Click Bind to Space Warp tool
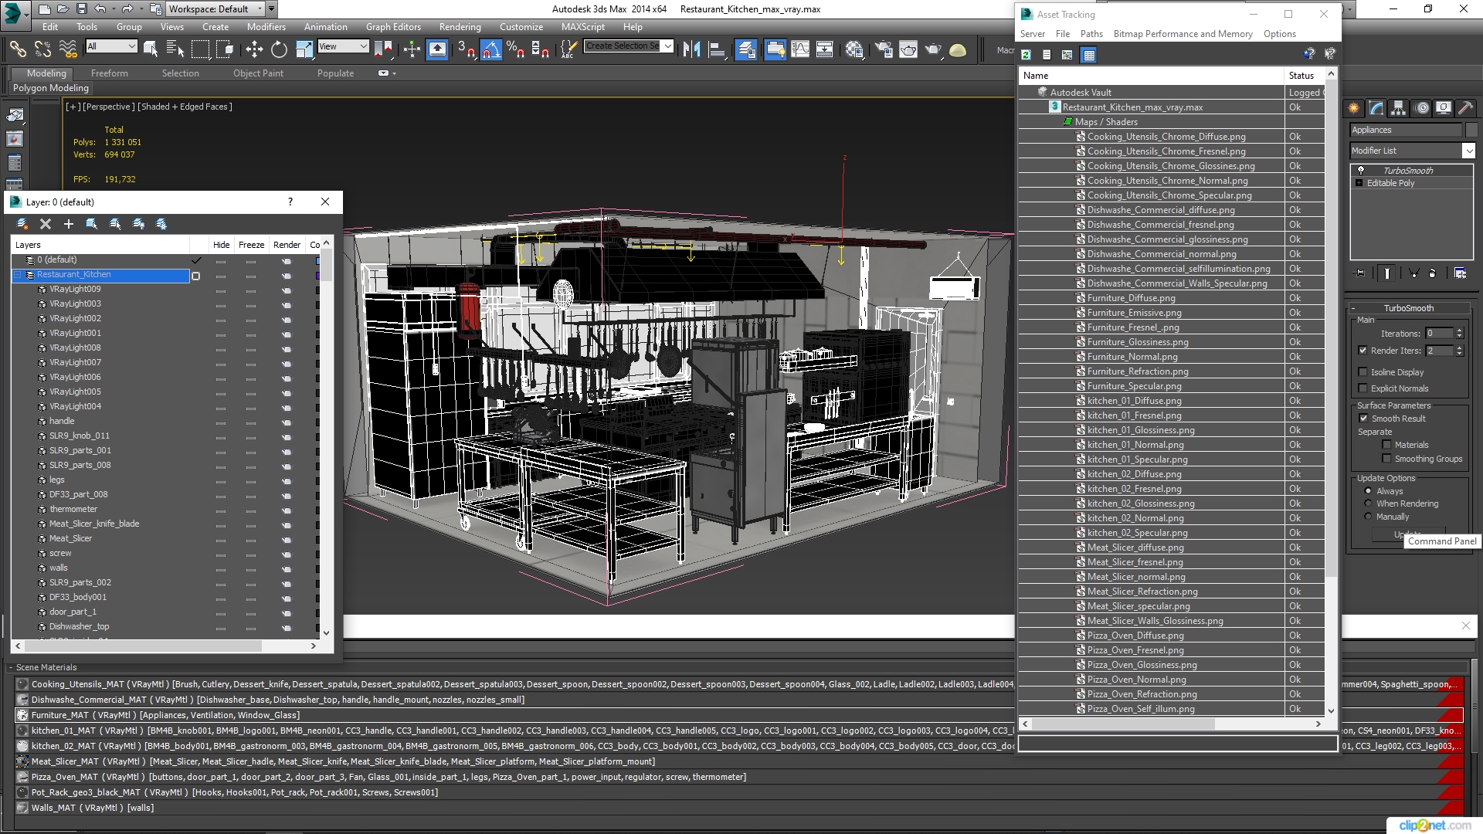The width and height of the screenshot is (1483, 834). 68,49
